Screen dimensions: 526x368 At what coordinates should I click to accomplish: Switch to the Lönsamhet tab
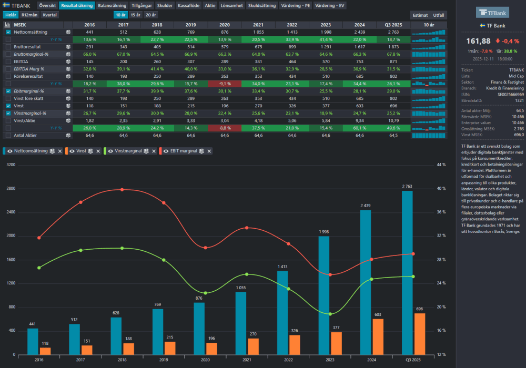tap(231, 5)
